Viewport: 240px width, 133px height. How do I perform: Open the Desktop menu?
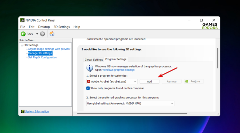[44, 27]
